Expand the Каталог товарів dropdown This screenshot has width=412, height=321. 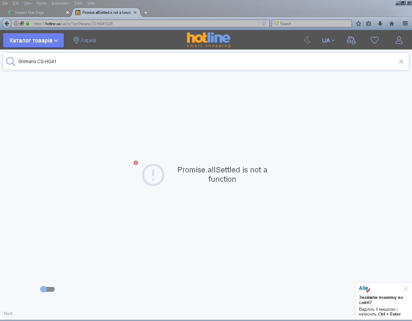[x=33, y=40]
